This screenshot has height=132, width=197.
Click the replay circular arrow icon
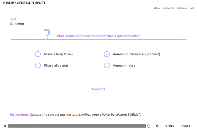(x=149, y=126)
